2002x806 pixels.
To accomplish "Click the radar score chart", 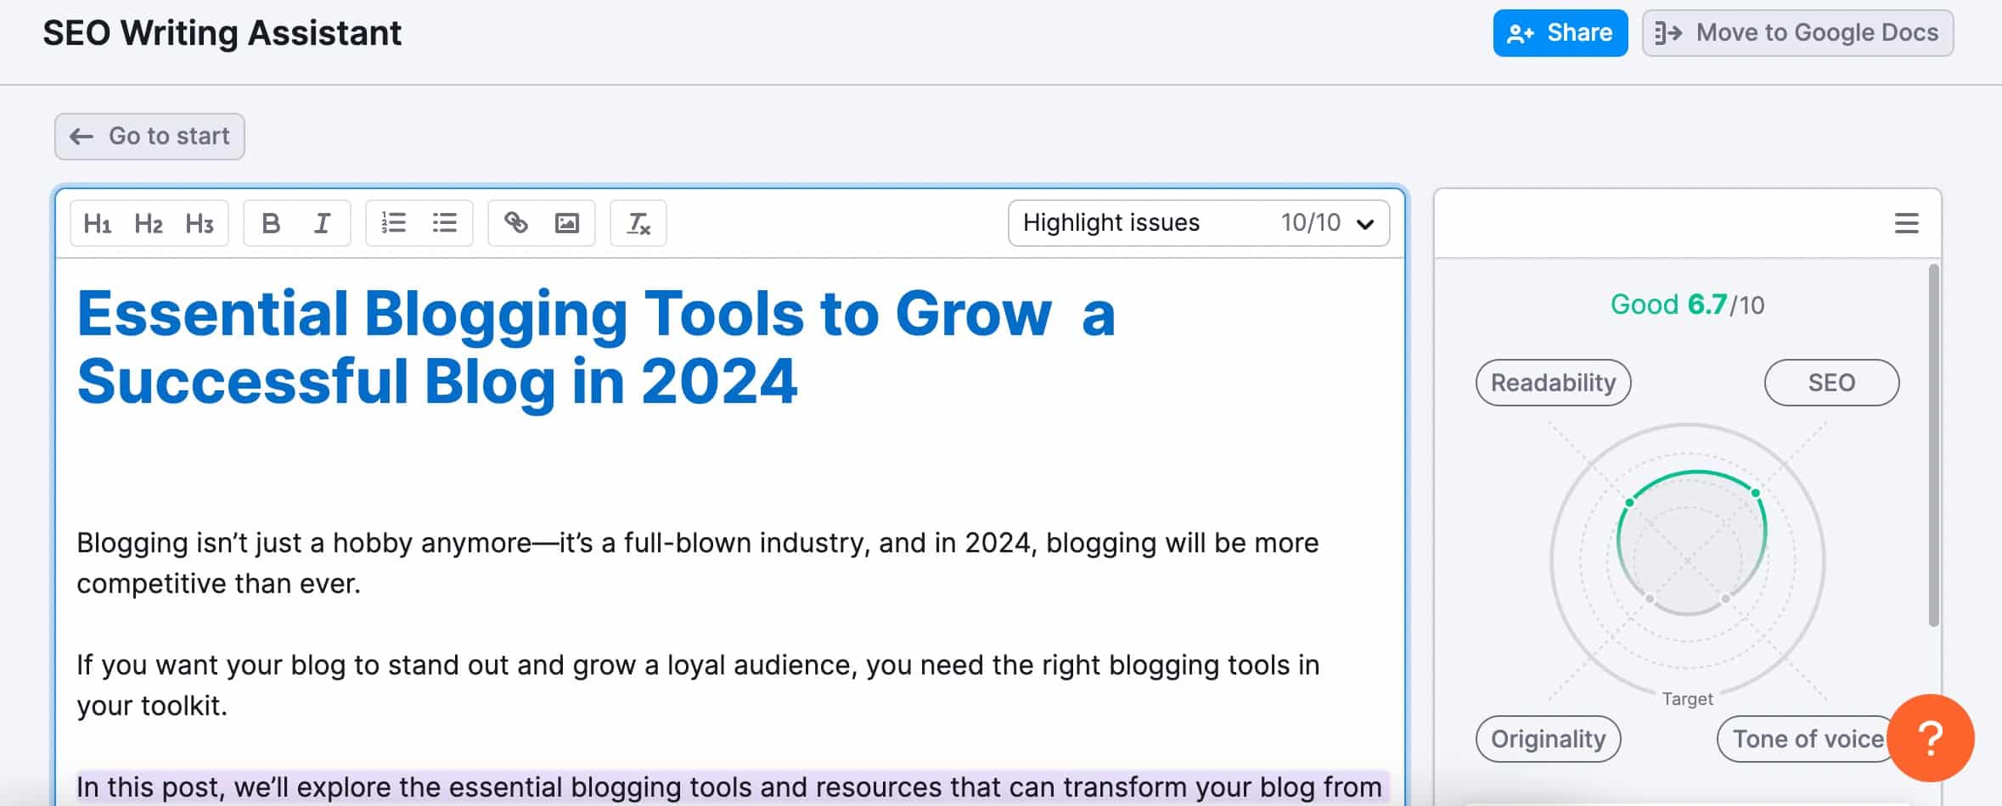I will [x=1687, y=560].
